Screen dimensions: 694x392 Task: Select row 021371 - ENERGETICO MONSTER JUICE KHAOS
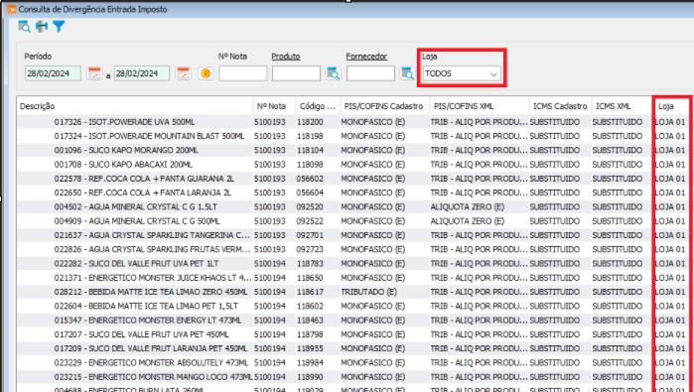pos(353,278)
